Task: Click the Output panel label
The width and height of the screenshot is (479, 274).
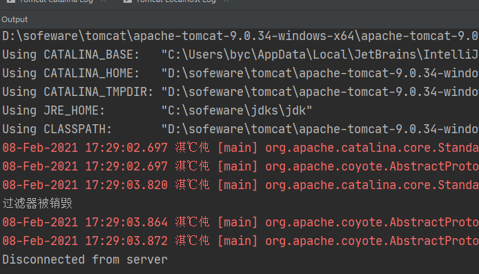Action: 14,19
